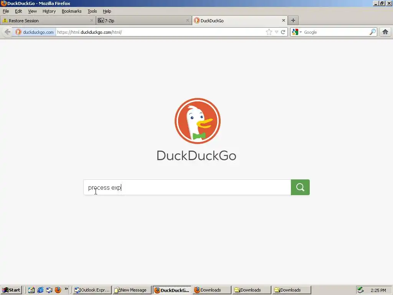
Task: Click the 2:25 PM clock
Action: pos(378,290)
